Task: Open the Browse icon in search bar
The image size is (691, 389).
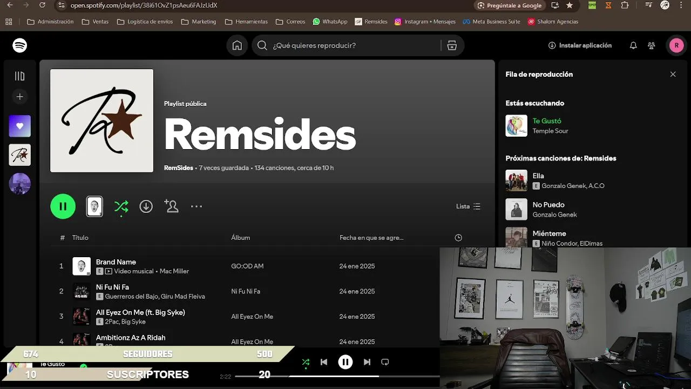Action: coord(452,45)
